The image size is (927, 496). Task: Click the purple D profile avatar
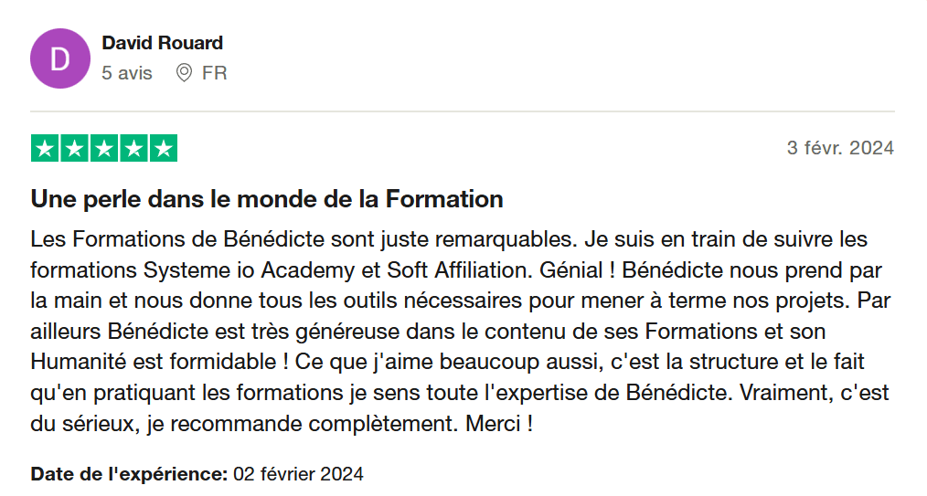pos(59,58)
